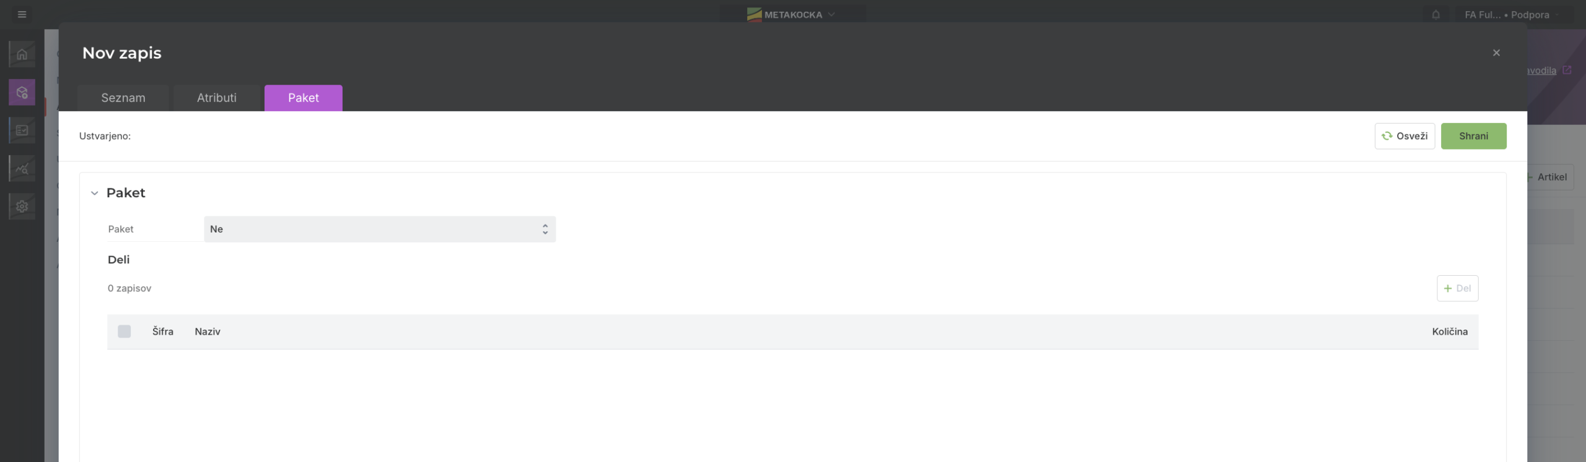Select the Paket tab
Image resolution: width=1586 pixels, height=462 pixels.
(x=304, y=98)
